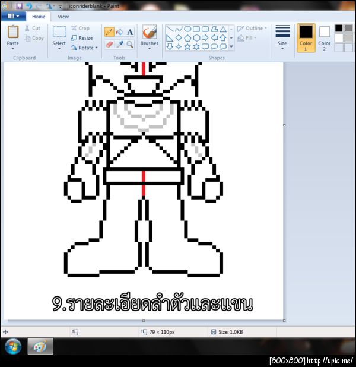Select the Color picker eyedropper tool
This screenshot has width=356, height=367.
tap(120, 44)
